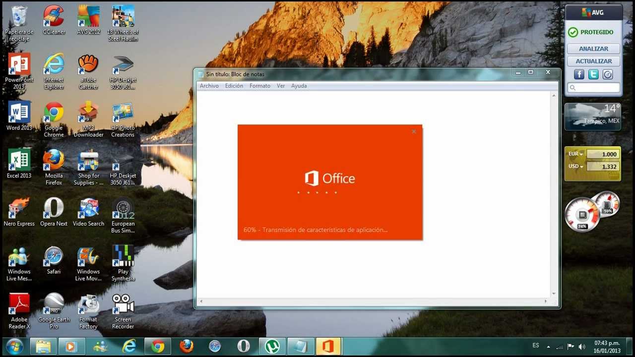Click the ANALIZAR button in AVG gadget
The image size is (635, 357).
(x=593, y=49)
